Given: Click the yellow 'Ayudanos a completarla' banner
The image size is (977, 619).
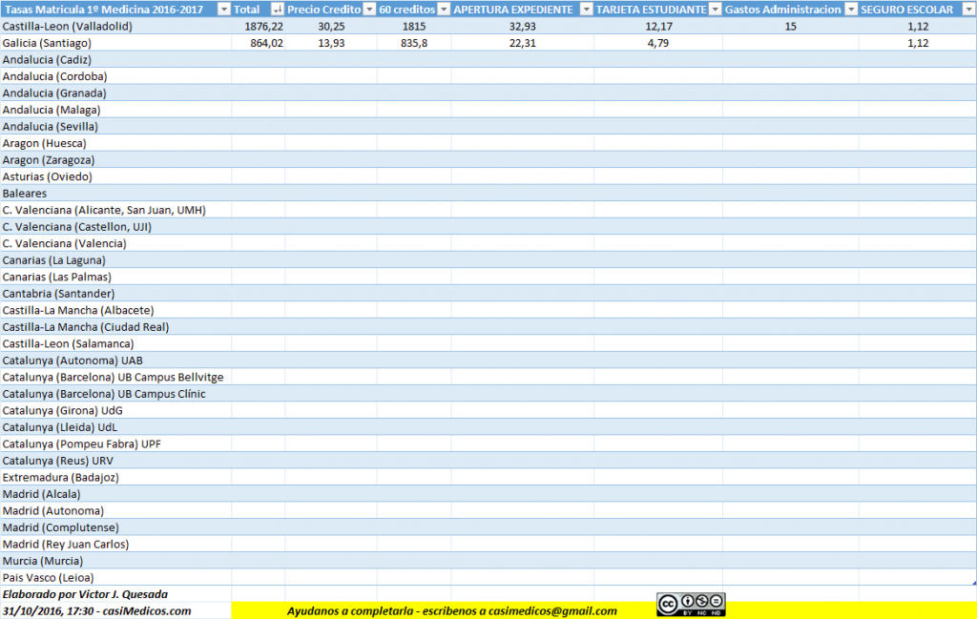Looking at the screenshot, I should (451, 610).
